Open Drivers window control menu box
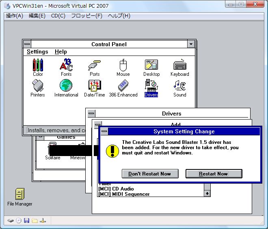 (x=91, y=113)
